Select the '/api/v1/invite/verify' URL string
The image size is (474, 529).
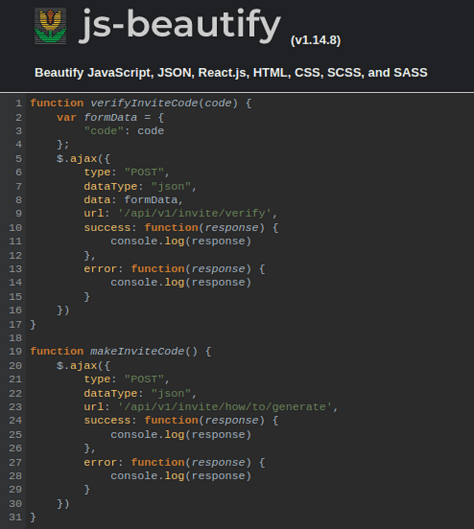point(197,213)
